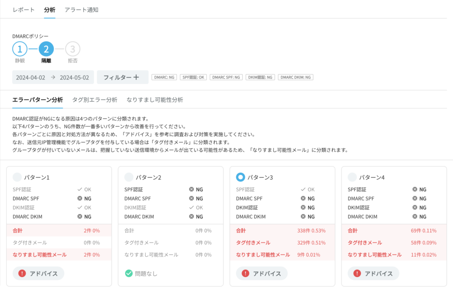Click パターン1 なりすまし可能性メール 2件 0%
453x292 pixels.
(92, 255)
